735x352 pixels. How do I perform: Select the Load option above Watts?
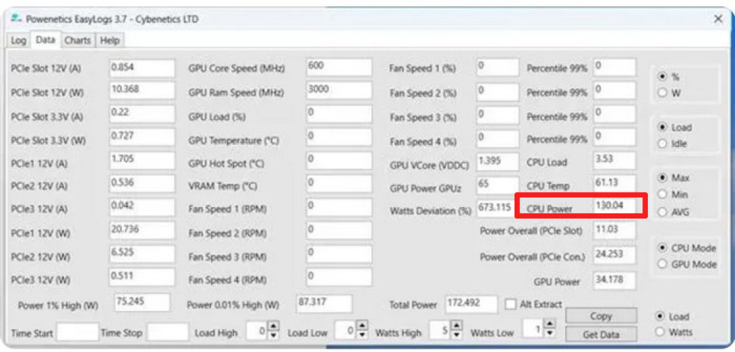pos(659,317)
